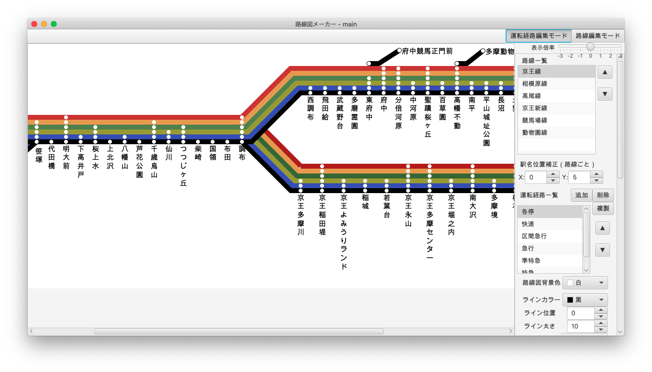
Task: Increase the Y station-name offset
Action: point(597,174)
